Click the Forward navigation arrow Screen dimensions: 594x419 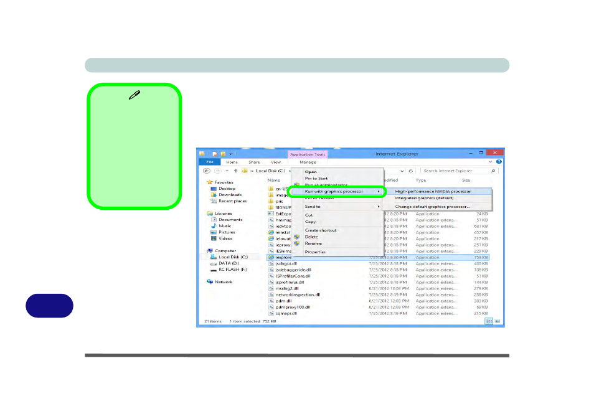tap(217, 171)
